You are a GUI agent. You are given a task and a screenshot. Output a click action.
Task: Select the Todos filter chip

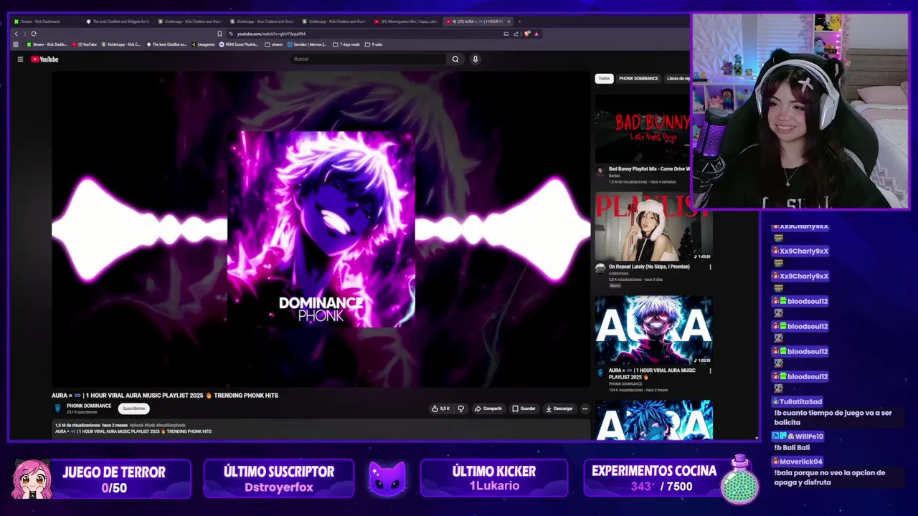pos(605,78)
